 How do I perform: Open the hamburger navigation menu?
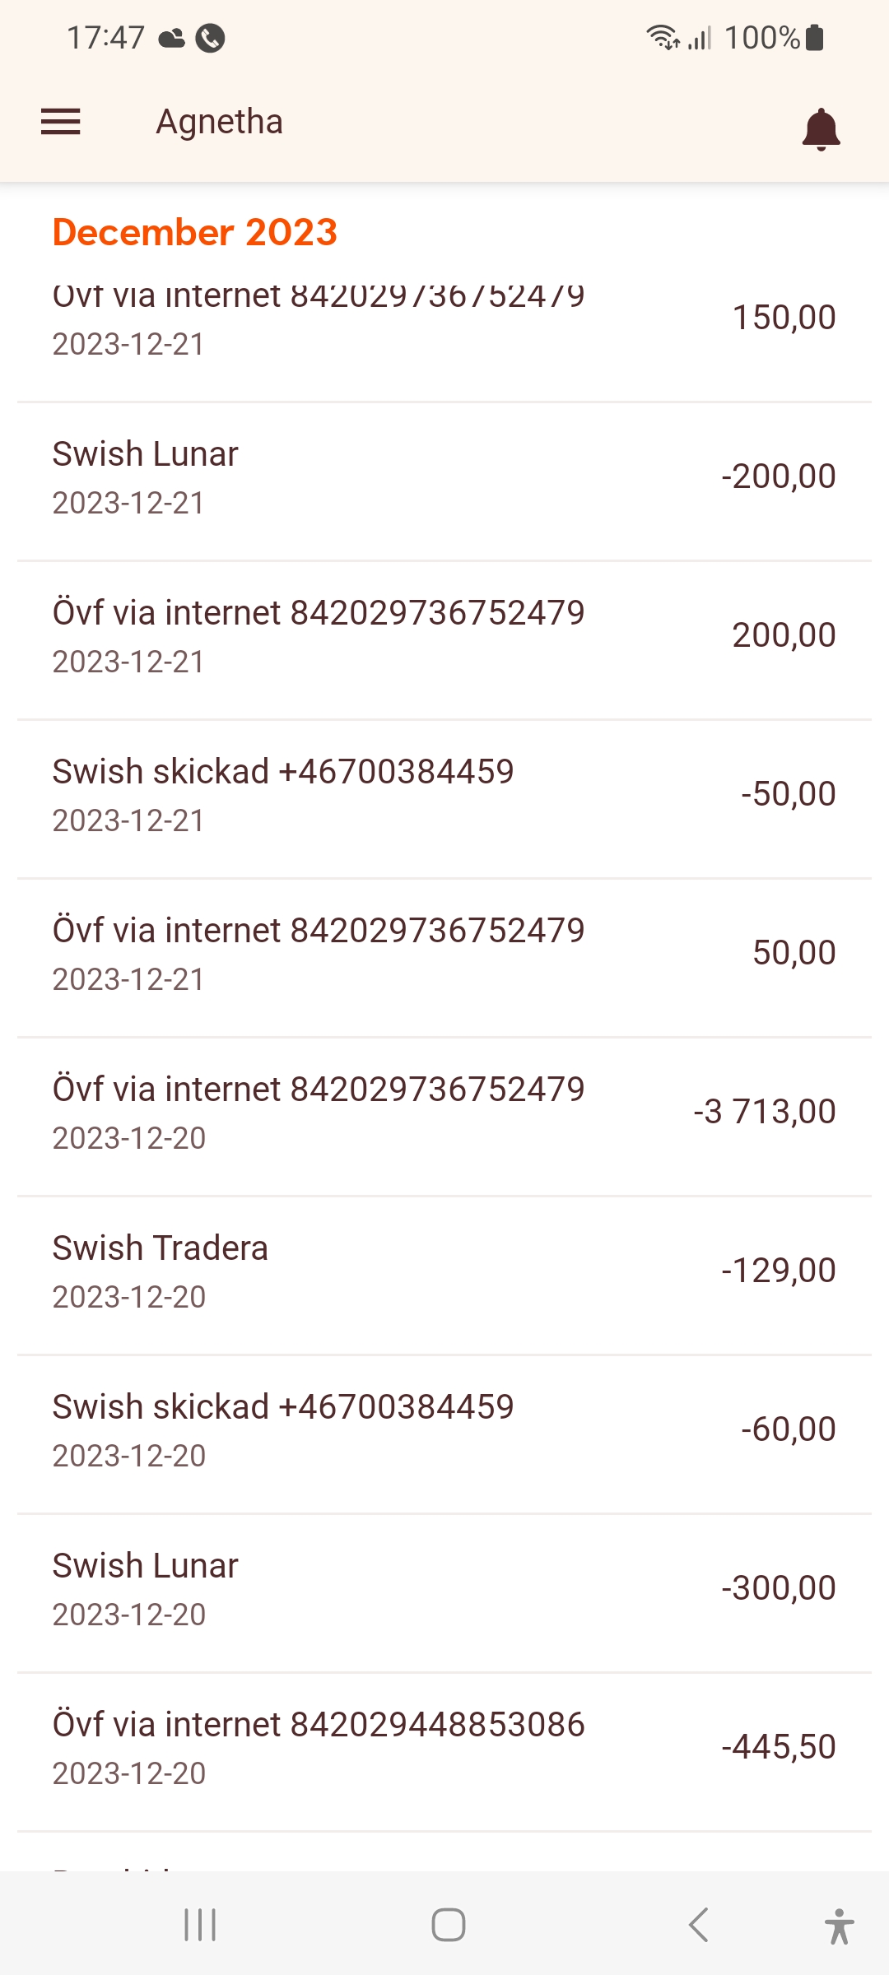[x=61, y=122]
